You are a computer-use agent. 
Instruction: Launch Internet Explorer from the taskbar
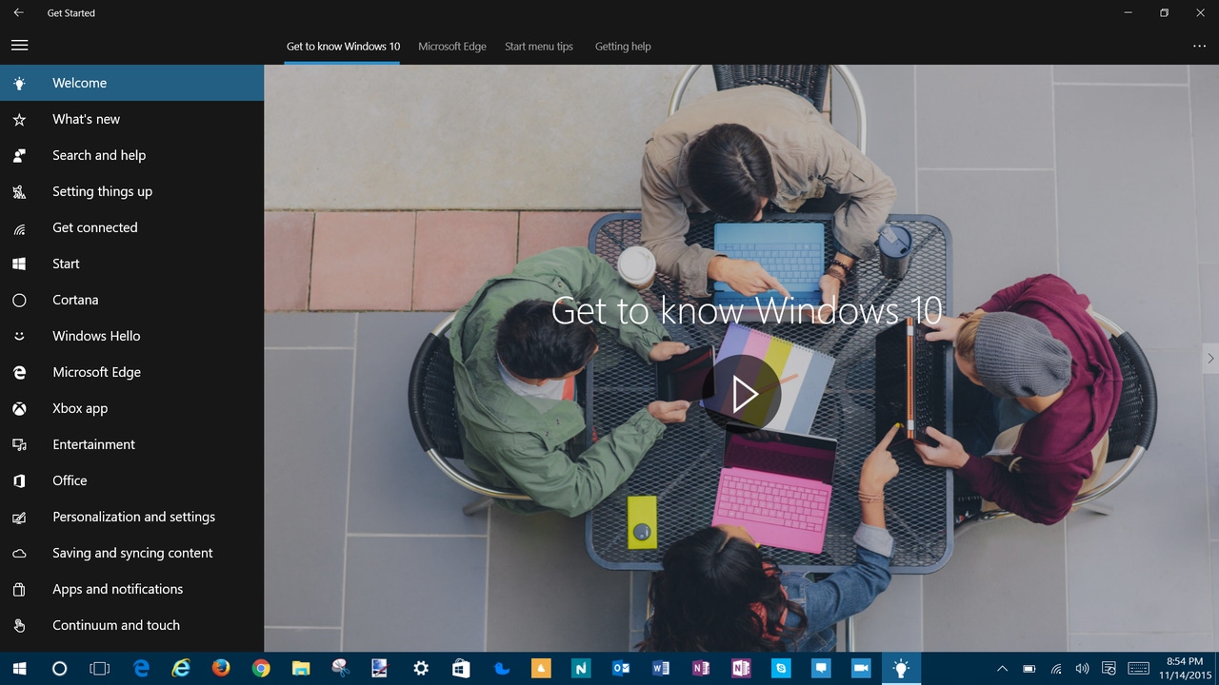(x=181, y=669)
